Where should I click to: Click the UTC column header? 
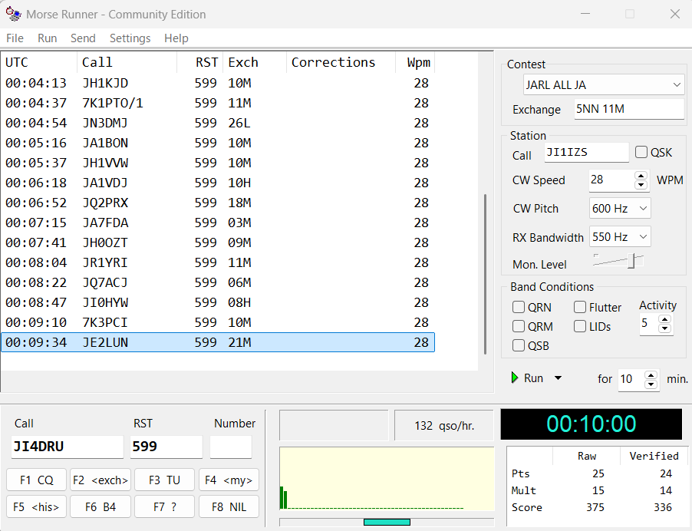[39, 62]
